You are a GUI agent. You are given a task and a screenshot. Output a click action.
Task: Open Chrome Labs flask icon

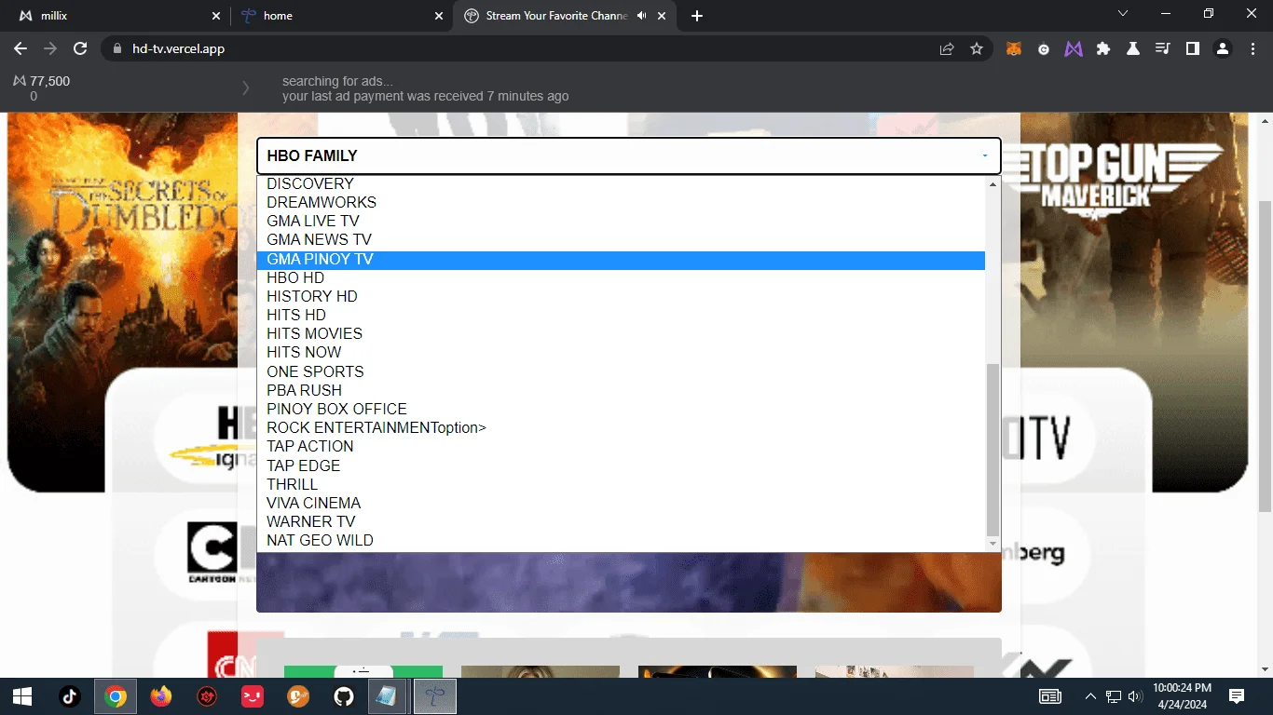pyautogui.click(x=1133, y=48)
